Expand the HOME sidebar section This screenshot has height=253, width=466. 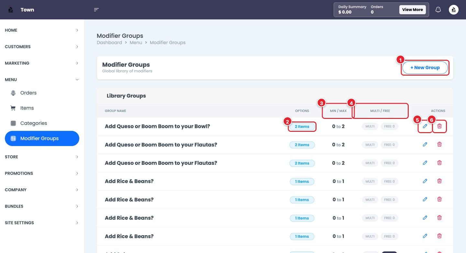point(42,30)
